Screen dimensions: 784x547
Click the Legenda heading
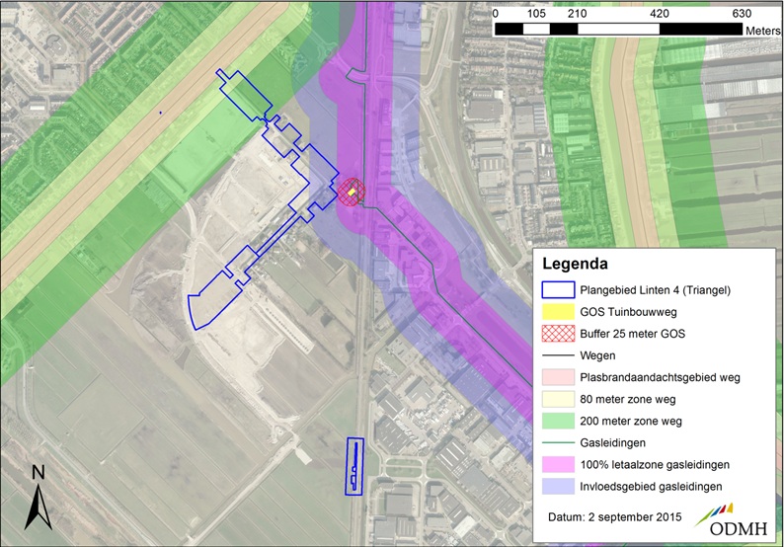(575, 266)
